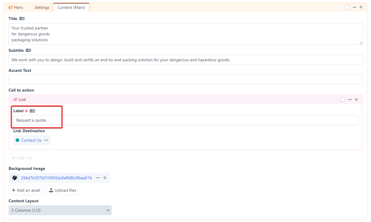Click the Title field localization icon
Screen dimensions: 371x222
(22, 19)
